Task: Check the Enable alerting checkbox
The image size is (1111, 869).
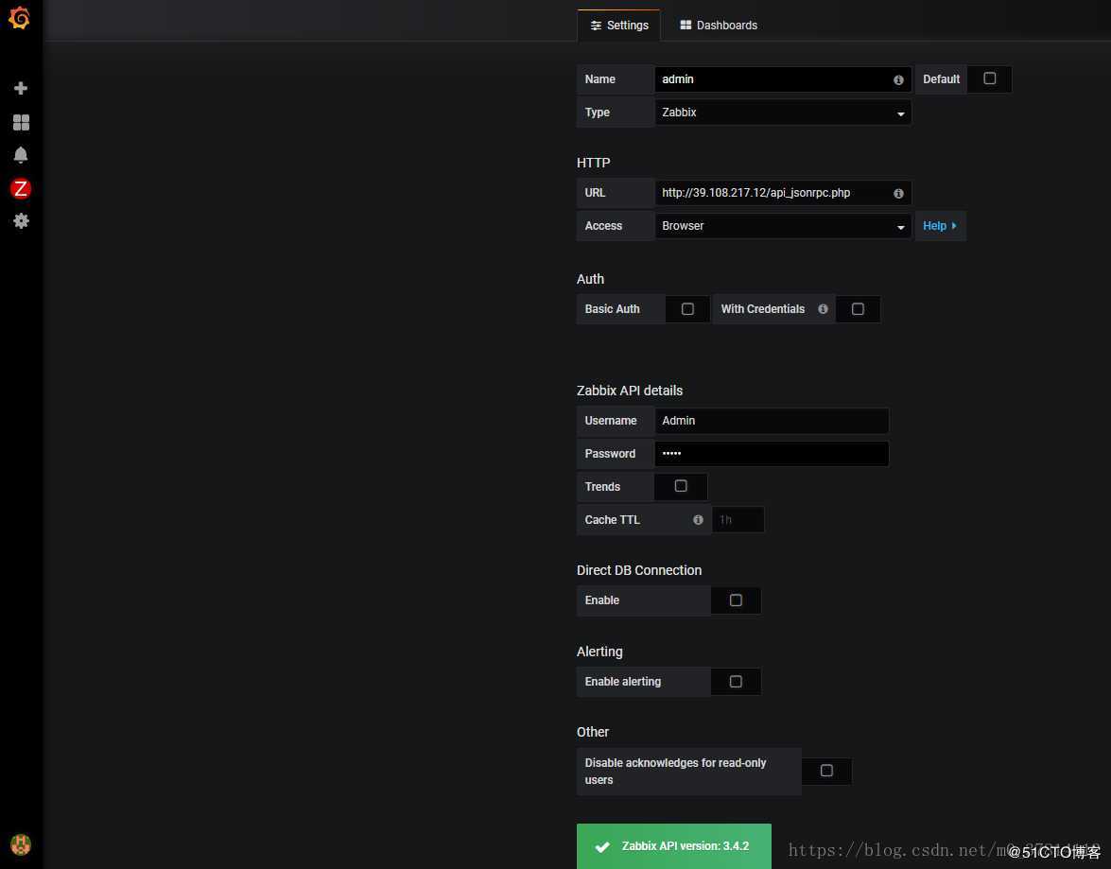Action: click(x=736, y=681)
